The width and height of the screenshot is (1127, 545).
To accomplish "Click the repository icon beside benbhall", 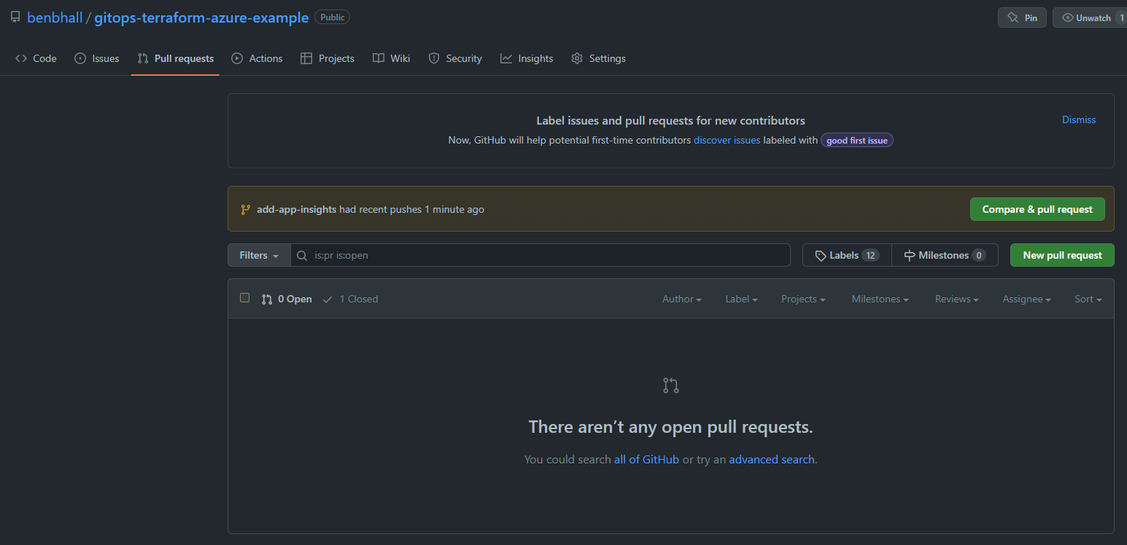I will pyautogui.click(x=15, y=17).
